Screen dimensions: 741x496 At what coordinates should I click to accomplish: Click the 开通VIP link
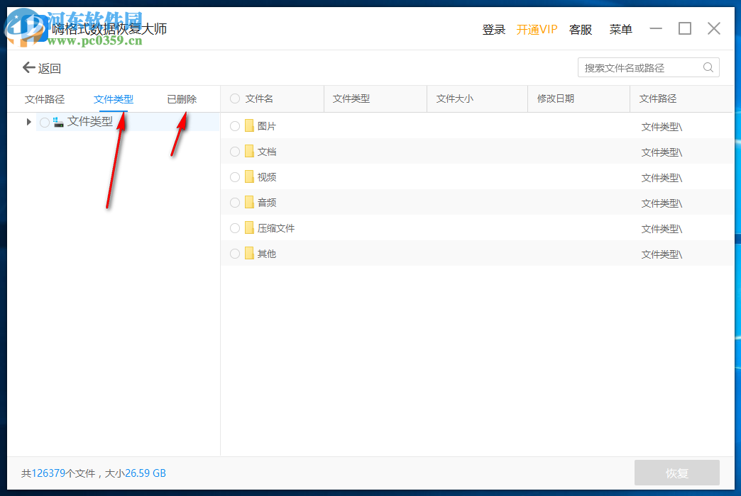tap(537, 29)
